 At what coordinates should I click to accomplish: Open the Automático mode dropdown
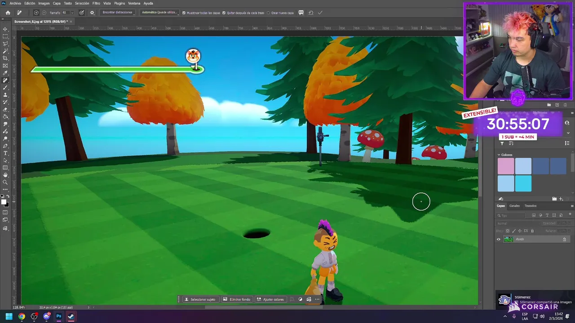click(159, 13)
